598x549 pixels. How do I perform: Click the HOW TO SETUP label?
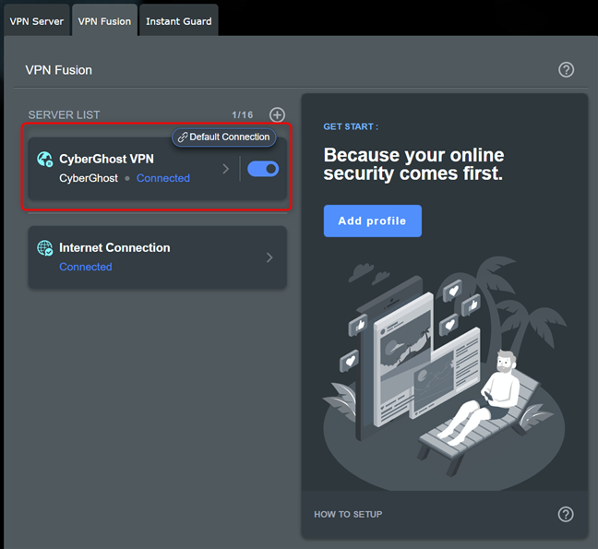348,514
